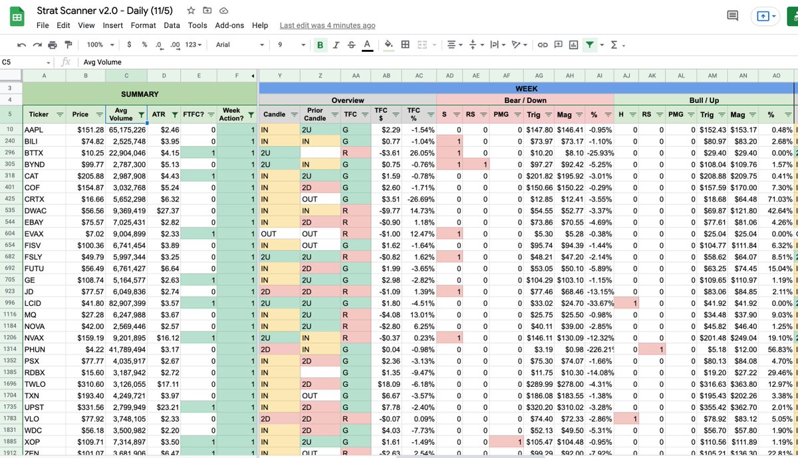Image resolution: width=798 pixels, height=458 pixels.
Task: Open the Insert menu
Action: 113,25
